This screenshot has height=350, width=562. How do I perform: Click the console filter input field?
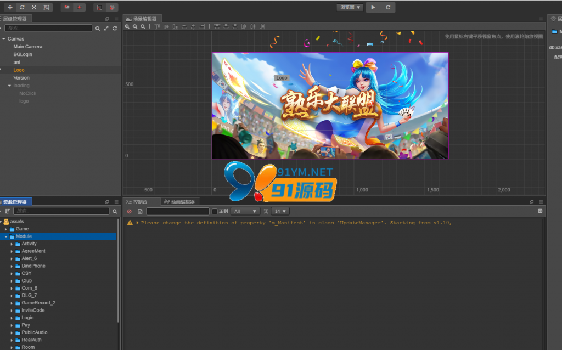pyautogui.click(x=178, y=211)
